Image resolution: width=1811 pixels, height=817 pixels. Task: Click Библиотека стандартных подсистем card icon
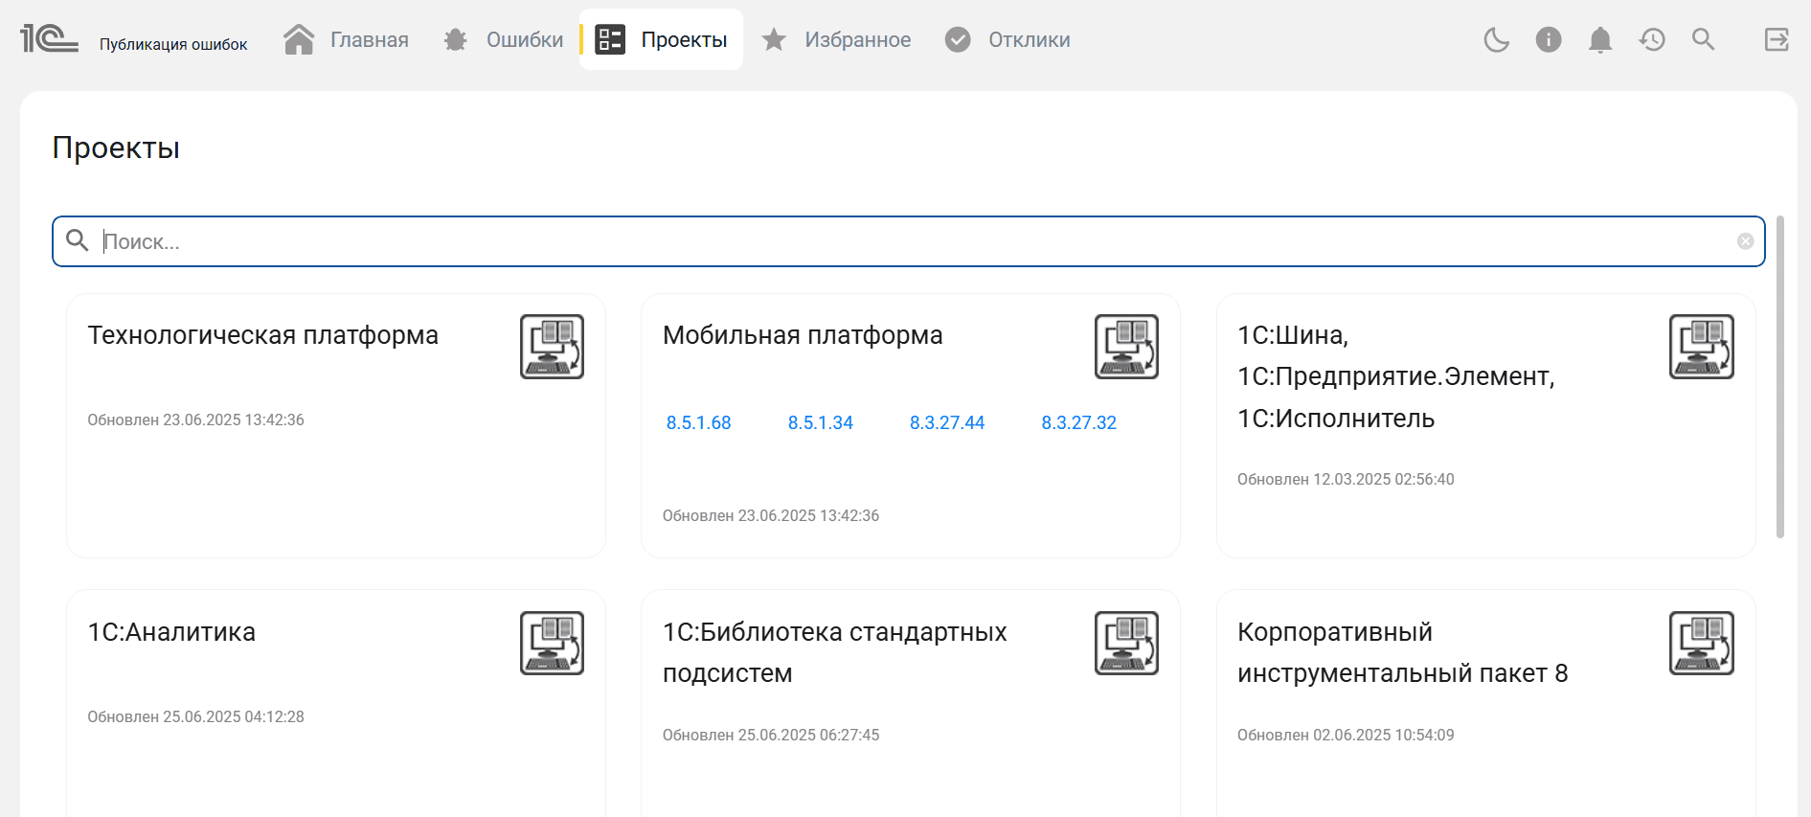pos(1126,644)
